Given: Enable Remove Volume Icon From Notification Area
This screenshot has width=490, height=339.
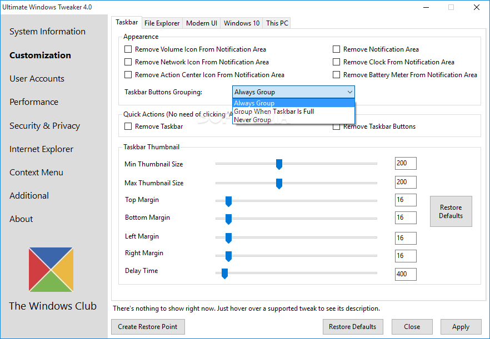Looking at the screenshot, I should [128, 49].
